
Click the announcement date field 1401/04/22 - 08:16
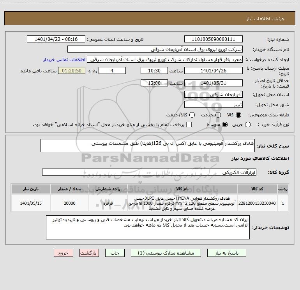pos(56,39)
